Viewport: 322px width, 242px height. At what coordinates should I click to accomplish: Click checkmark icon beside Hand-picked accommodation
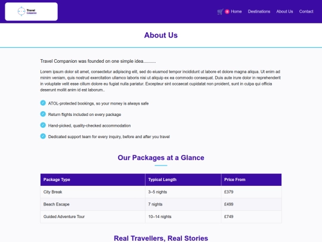[43, 125]
